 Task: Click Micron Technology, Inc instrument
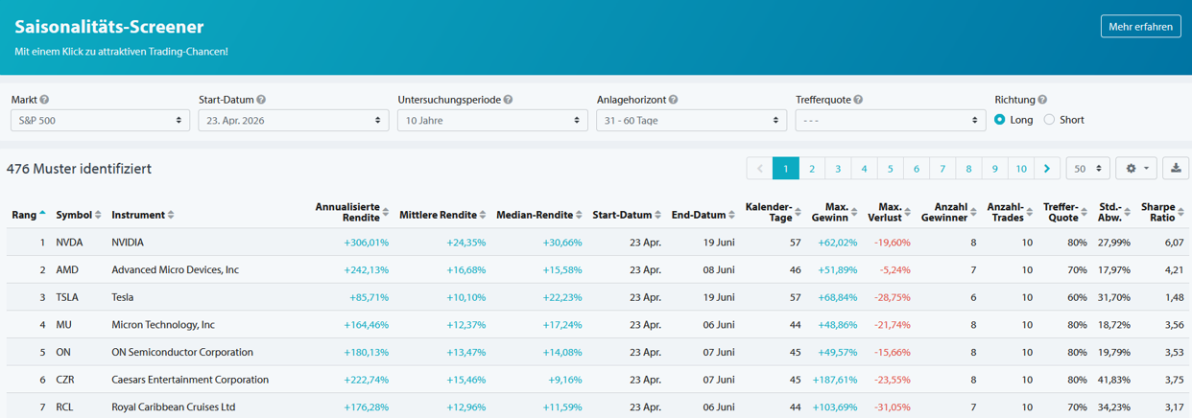point(163,325)
